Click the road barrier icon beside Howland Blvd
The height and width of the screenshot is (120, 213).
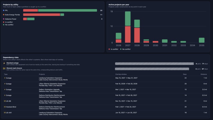coord(5,107)
